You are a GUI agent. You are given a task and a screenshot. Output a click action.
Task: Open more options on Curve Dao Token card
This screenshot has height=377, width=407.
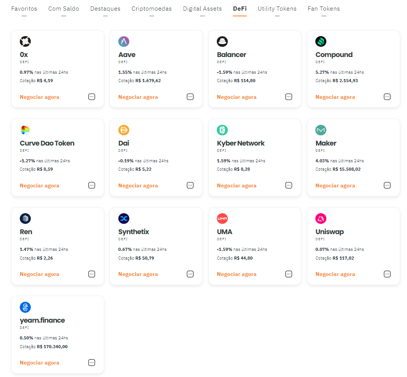click(92, 185)
